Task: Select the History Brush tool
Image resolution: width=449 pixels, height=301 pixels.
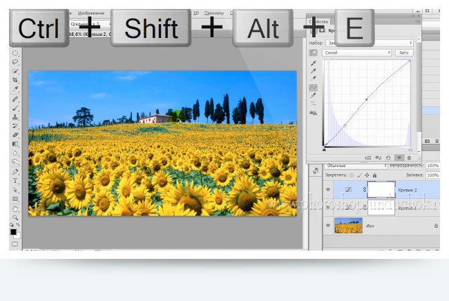Action: coord(15,126)
